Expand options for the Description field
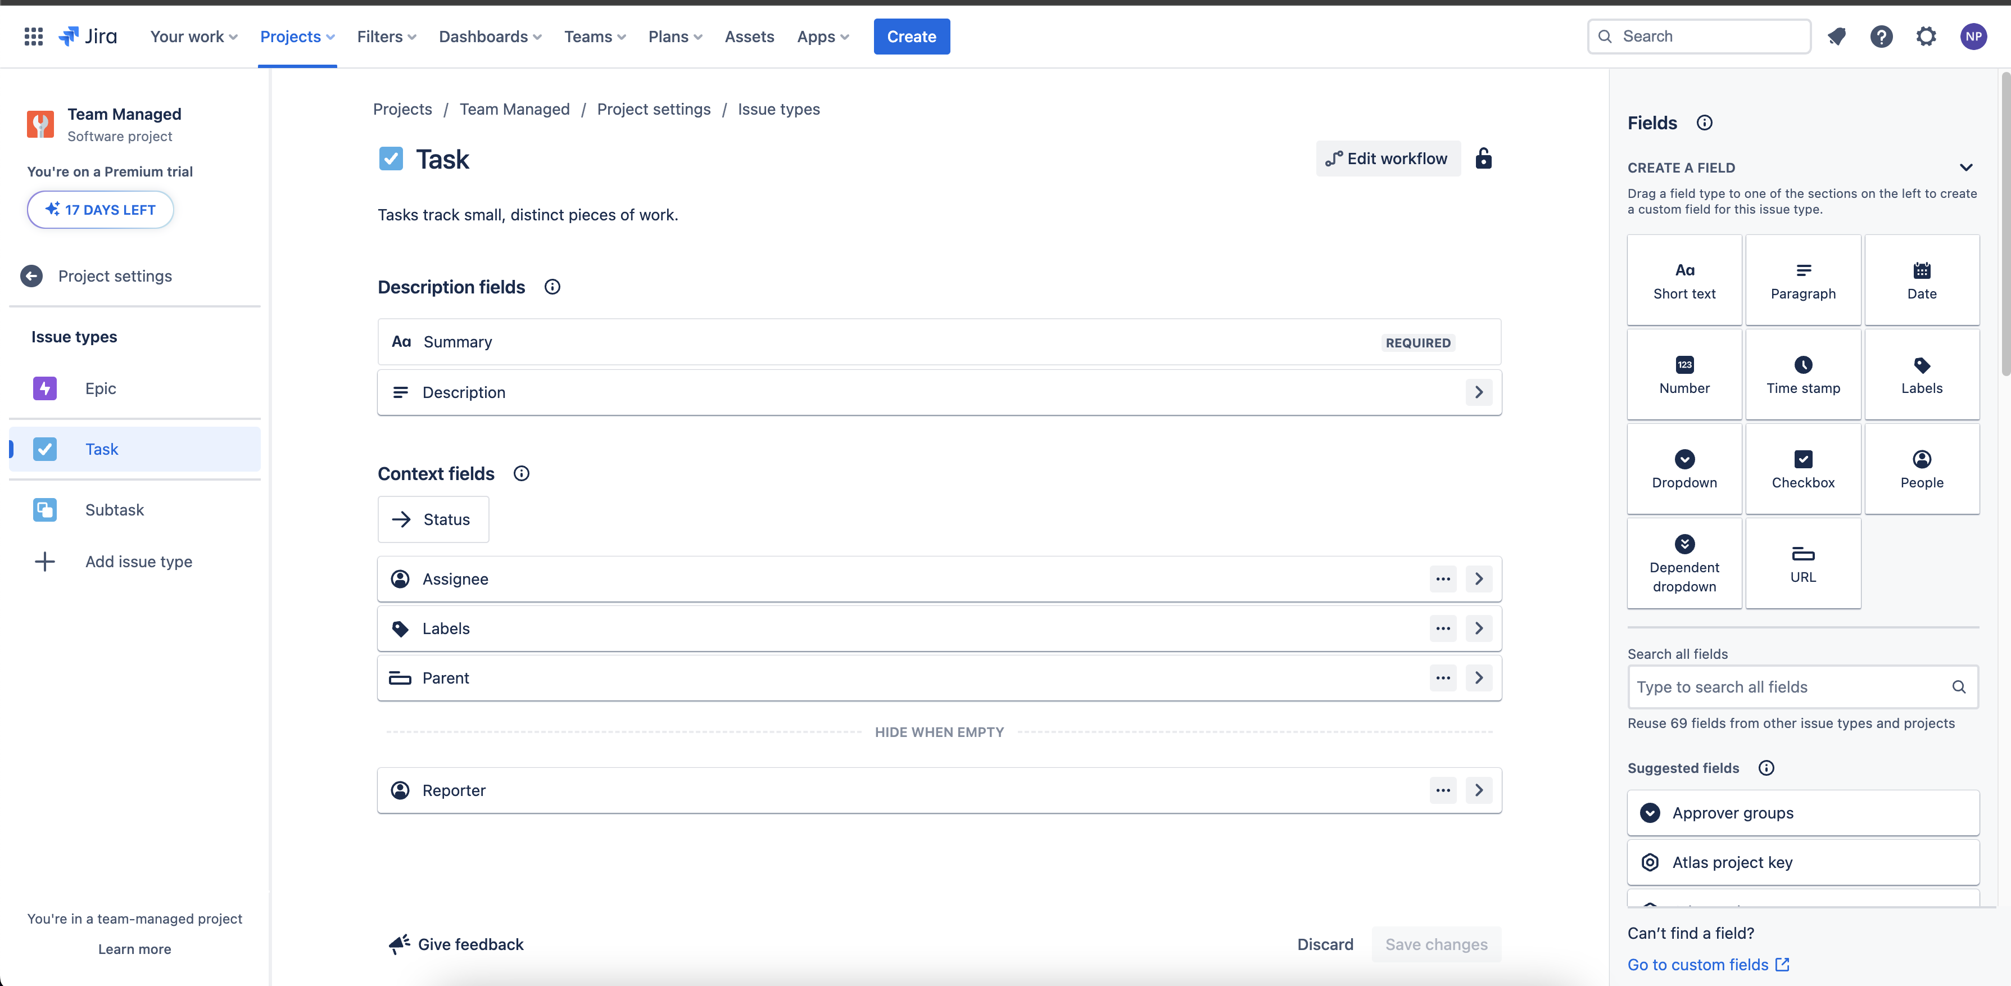2011x986 pixels. click(x=1479, y=392)
